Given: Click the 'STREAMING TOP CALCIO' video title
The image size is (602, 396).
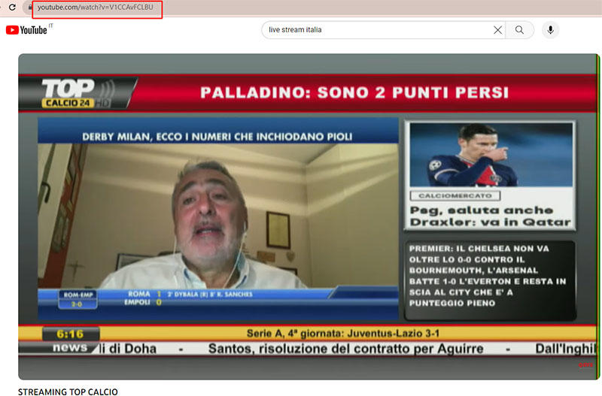Looking at the screenshot, I should (x=68, y=391).
